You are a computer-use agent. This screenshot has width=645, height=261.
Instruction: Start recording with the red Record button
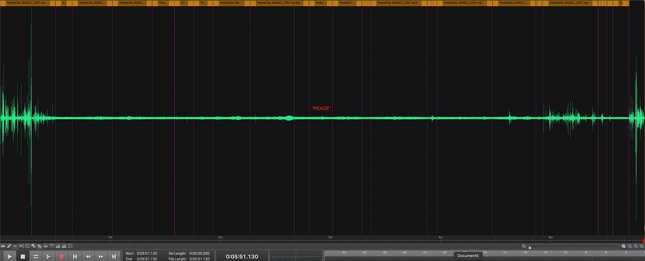[x=62, y=256]
